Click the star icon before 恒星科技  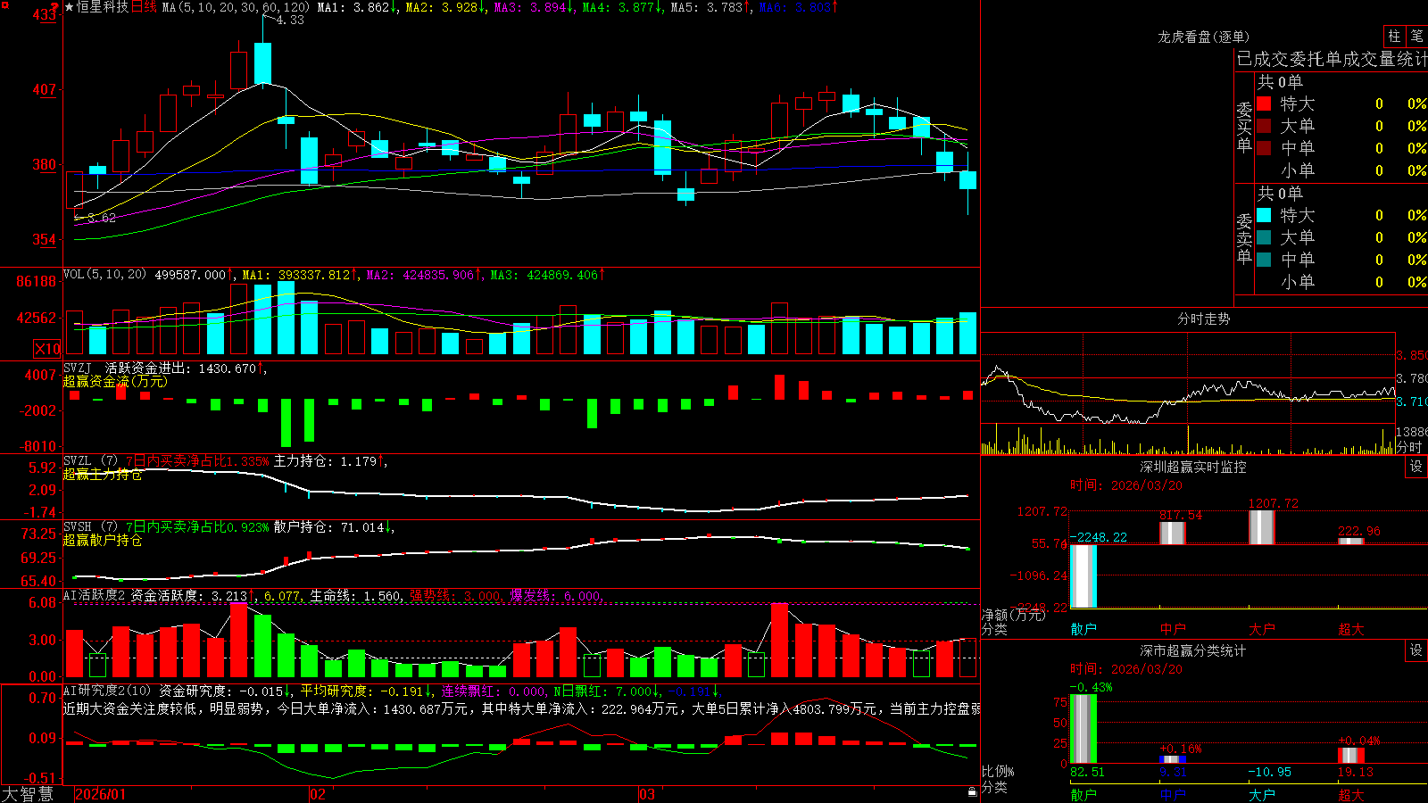(69, 7)
